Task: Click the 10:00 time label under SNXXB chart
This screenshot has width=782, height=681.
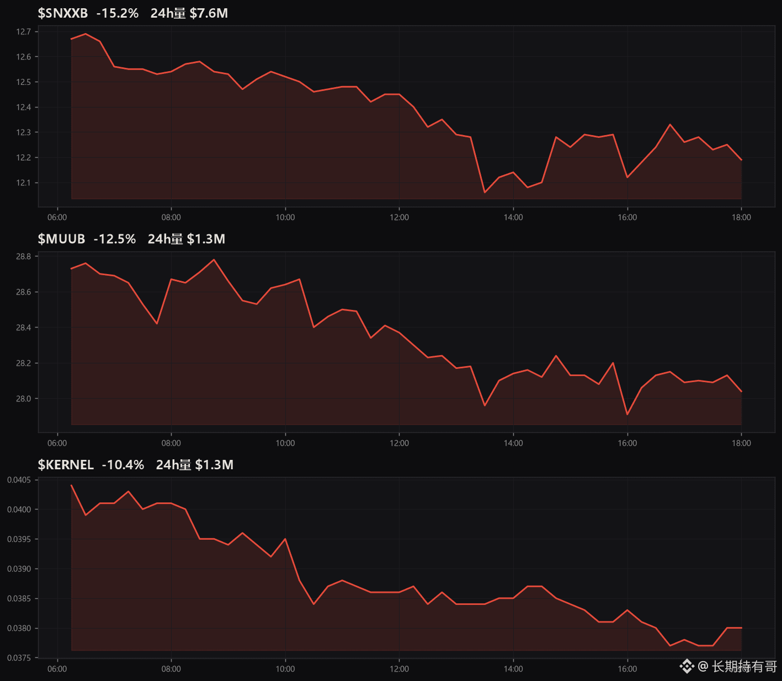Action: click(x=285, y=217)
